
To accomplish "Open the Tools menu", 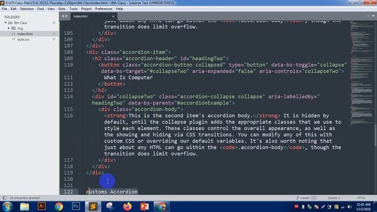I will click(73, 9).
